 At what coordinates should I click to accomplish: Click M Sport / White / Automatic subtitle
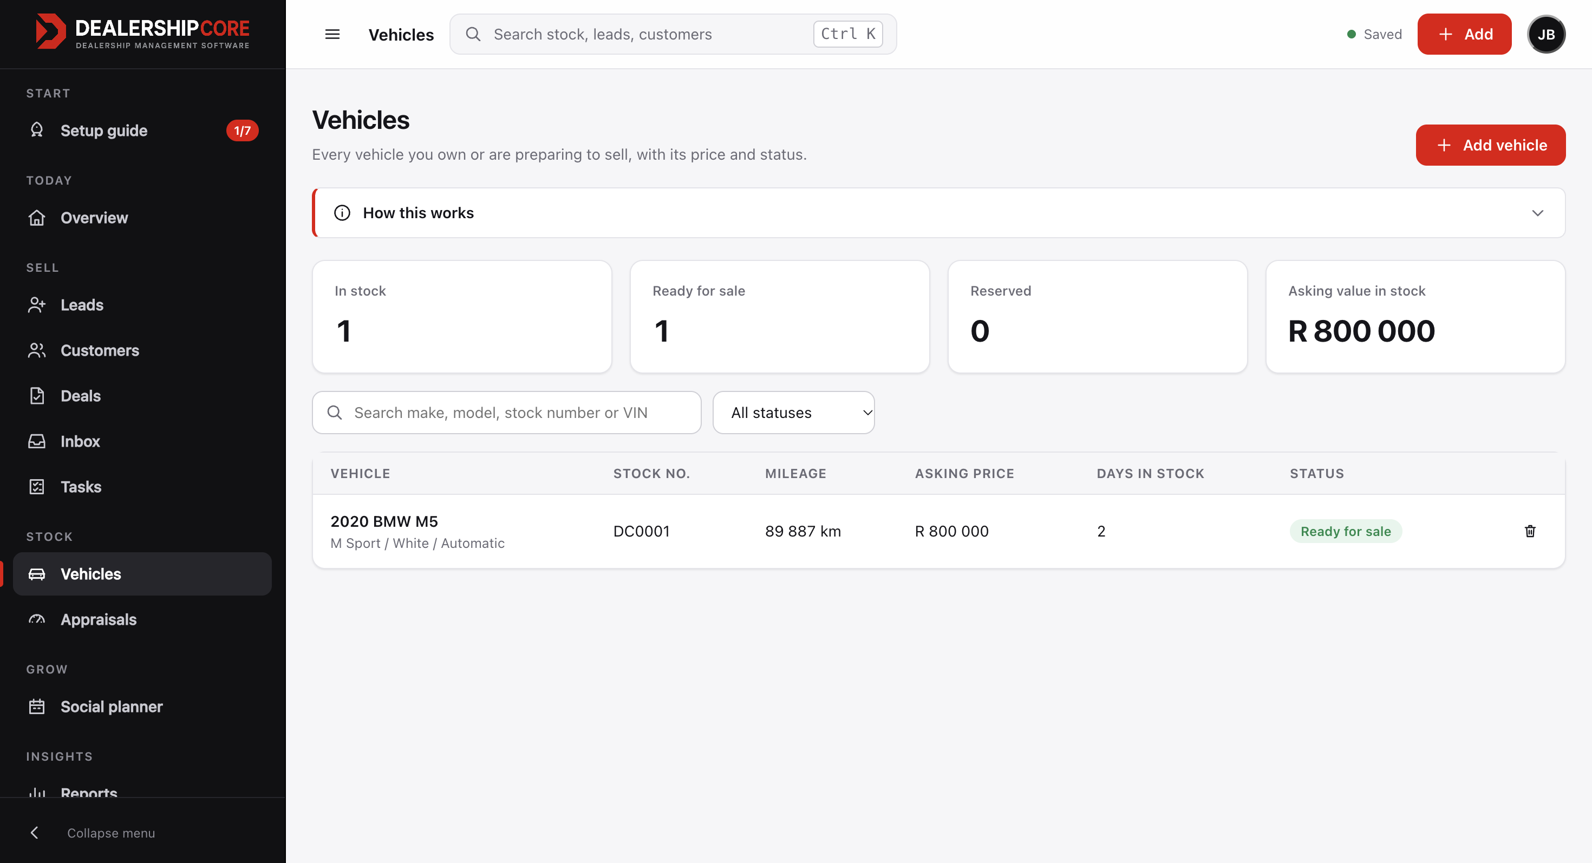[x=417, y=543]
